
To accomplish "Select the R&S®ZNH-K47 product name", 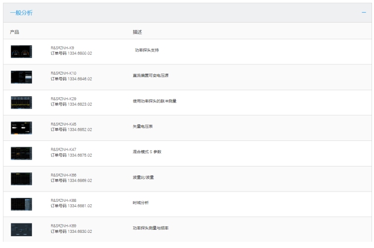I will coord(63,149).
